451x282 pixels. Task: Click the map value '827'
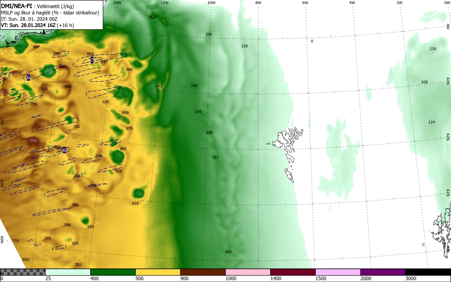tap(37, 47)
